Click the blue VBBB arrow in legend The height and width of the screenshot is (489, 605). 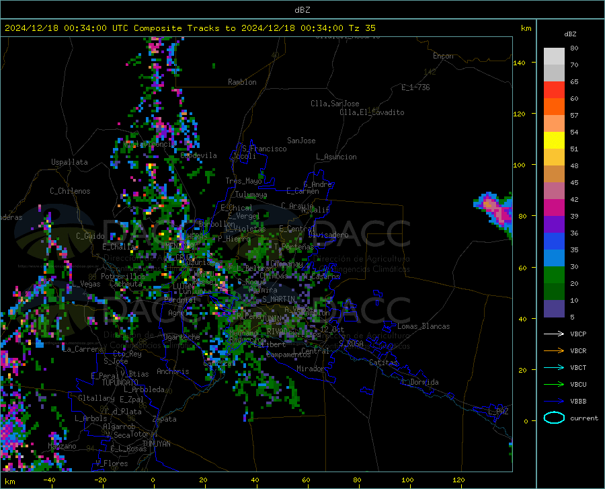tap(554, 401)
